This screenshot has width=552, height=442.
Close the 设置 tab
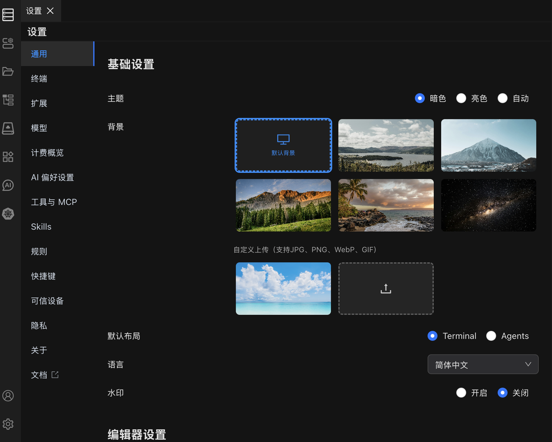50,11
